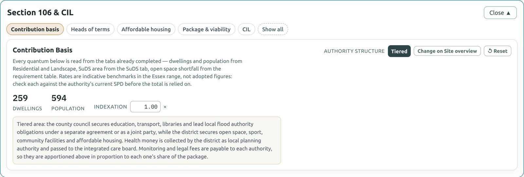Click the Tiered authority structure badge
The height and width of the screenshot is (177, 524).
(399, 51)
